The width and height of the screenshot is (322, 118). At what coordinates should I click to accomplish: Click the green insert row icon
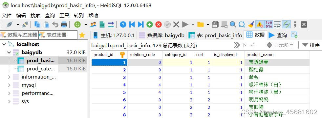tap(149, 25)
